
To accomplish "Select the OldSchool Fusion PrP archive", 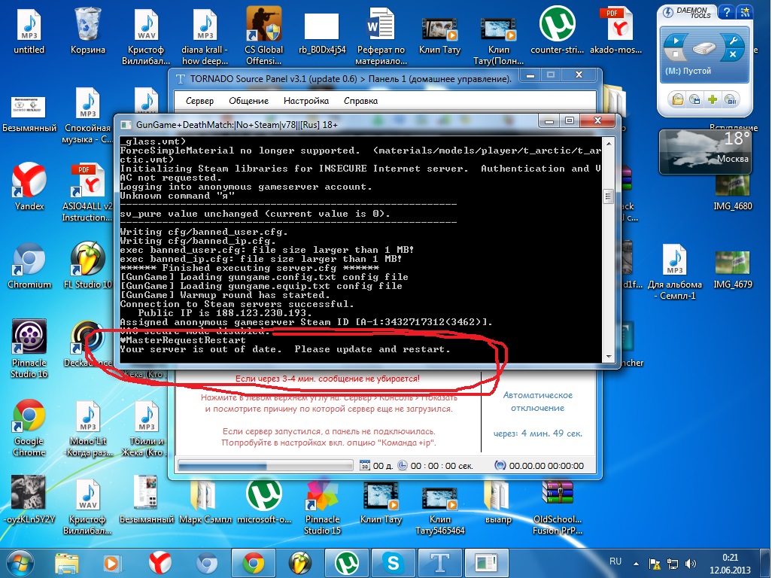I will click(x=558, y=507).
